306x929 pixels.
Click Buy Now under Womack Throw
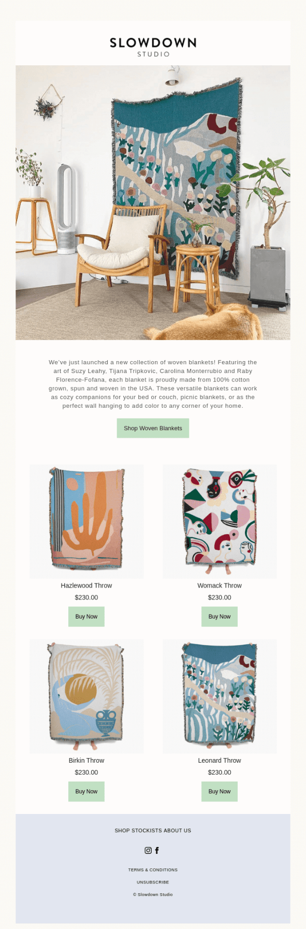click(x=220, y=617)
